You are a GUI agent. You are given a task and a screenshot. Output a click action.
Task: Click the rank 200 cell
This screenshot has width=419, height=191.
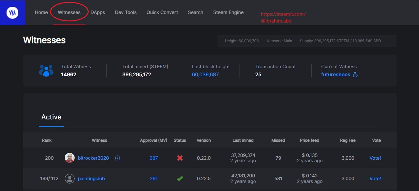[x=49, y=158]
